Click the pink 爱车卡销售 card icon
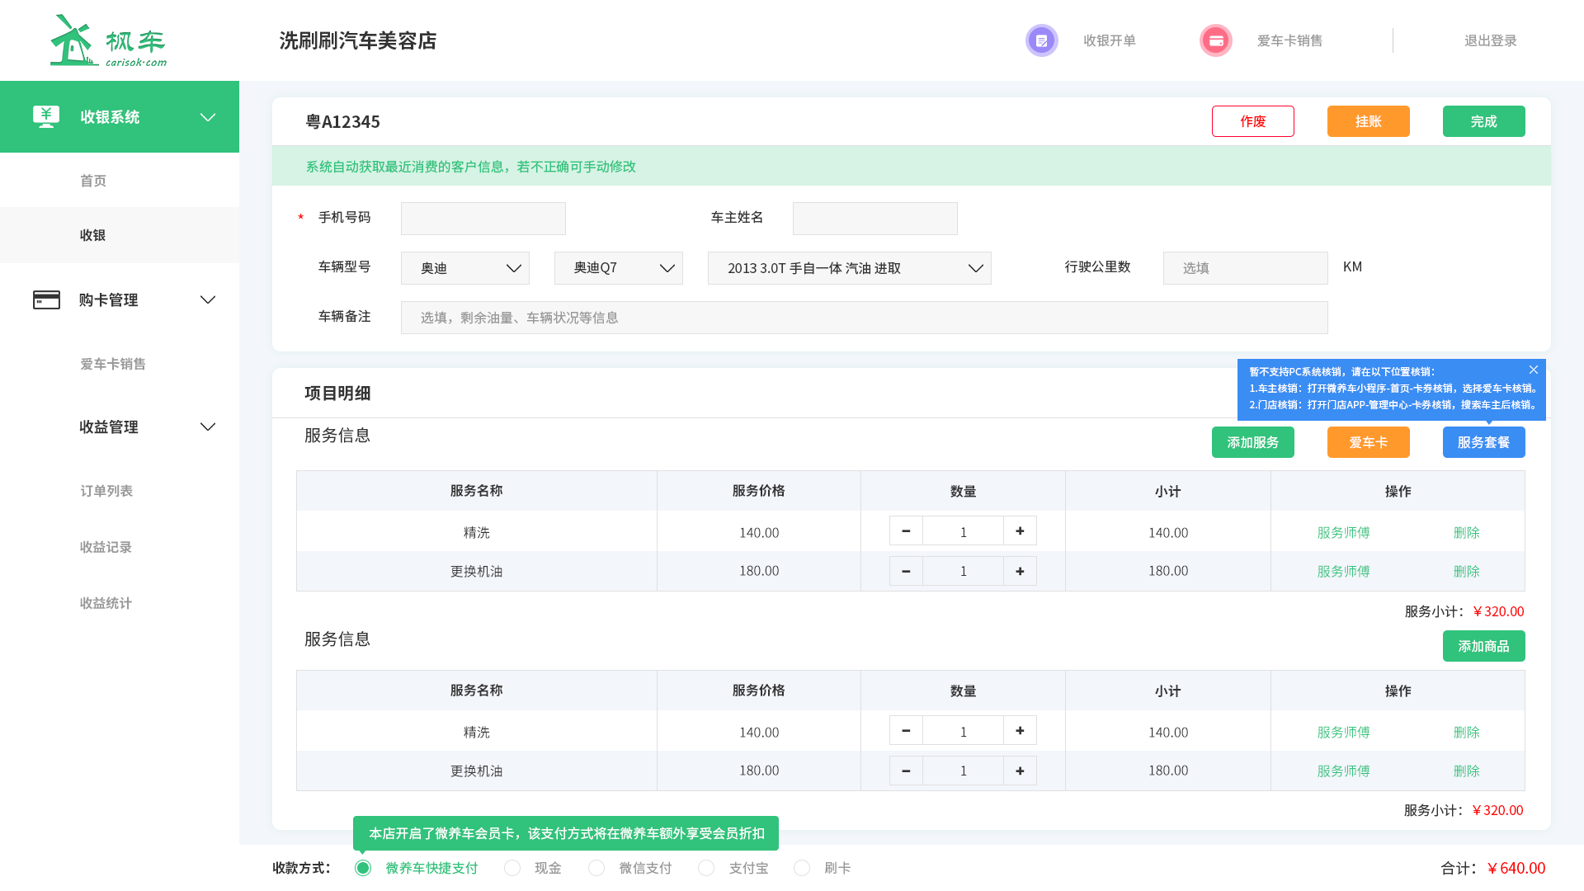Viewport: 1584px width, 891px height. (x=1215, y=40)
